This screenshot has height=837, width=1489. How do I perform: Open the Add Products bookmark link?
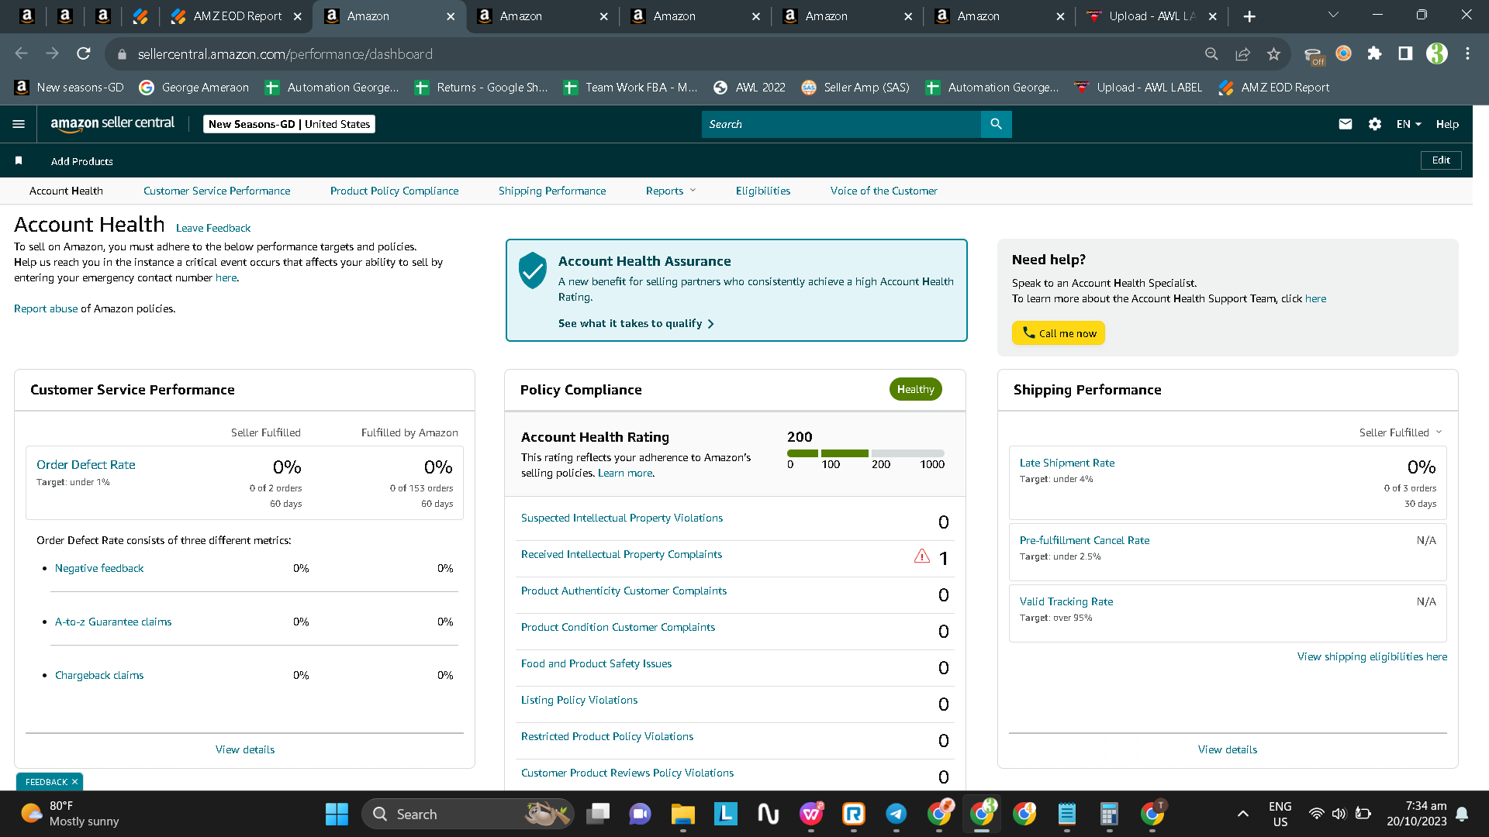82,161
